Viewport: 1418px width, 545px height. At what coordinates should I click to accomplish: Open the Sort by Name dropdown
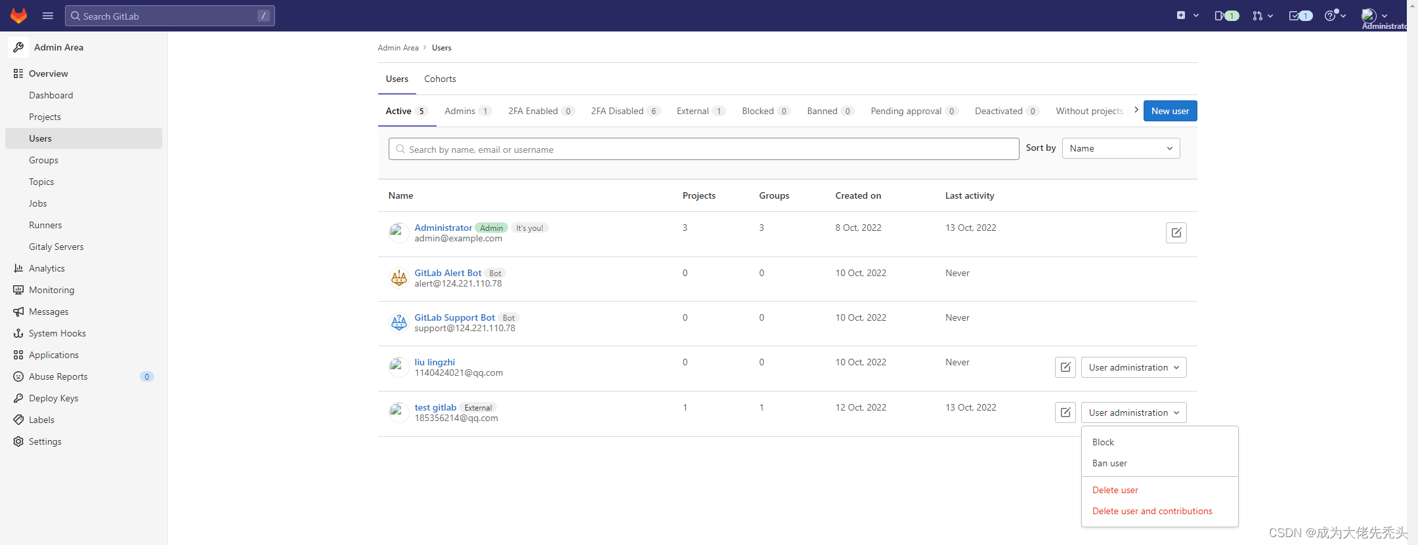click(1121, 148)
